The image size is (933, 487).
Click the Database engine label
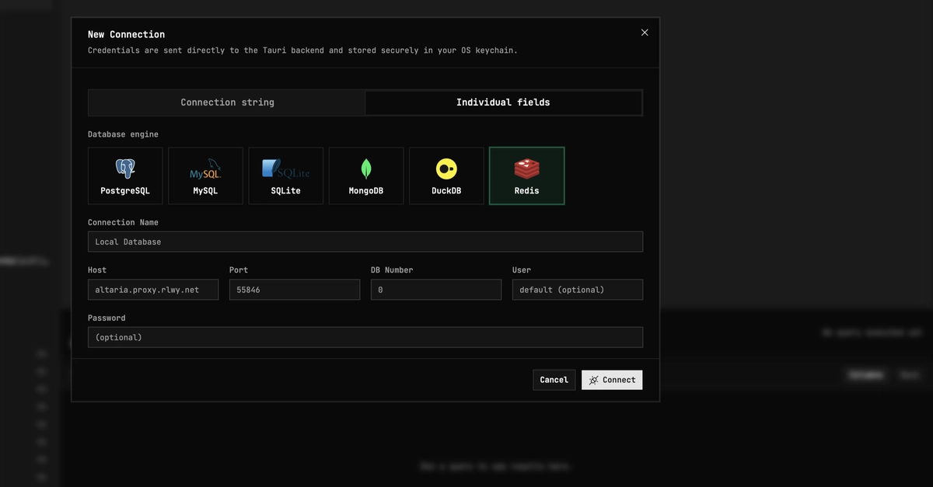coord(123,134)
